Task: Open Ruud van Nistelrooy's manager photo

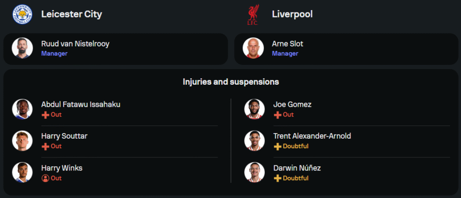Action: point(22,48)
